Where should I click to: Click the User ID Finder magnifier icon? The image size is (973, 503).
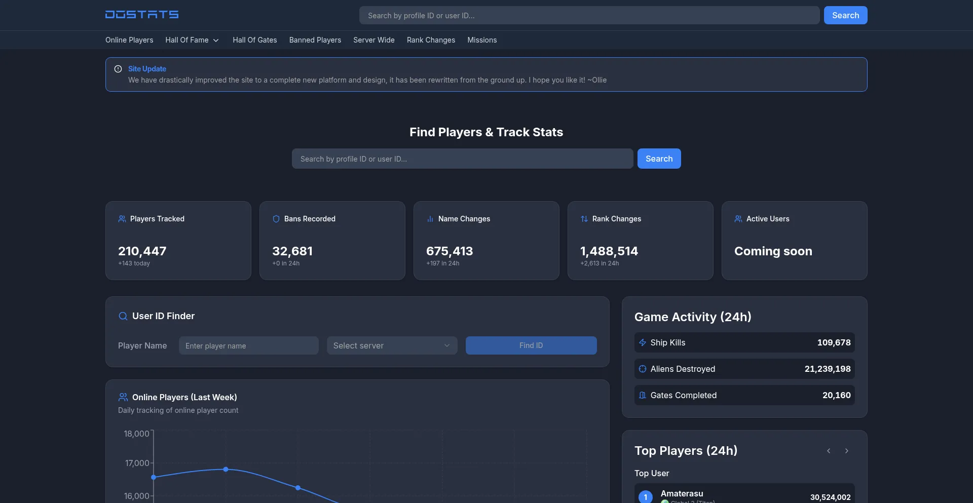click(x=123, y=316)
